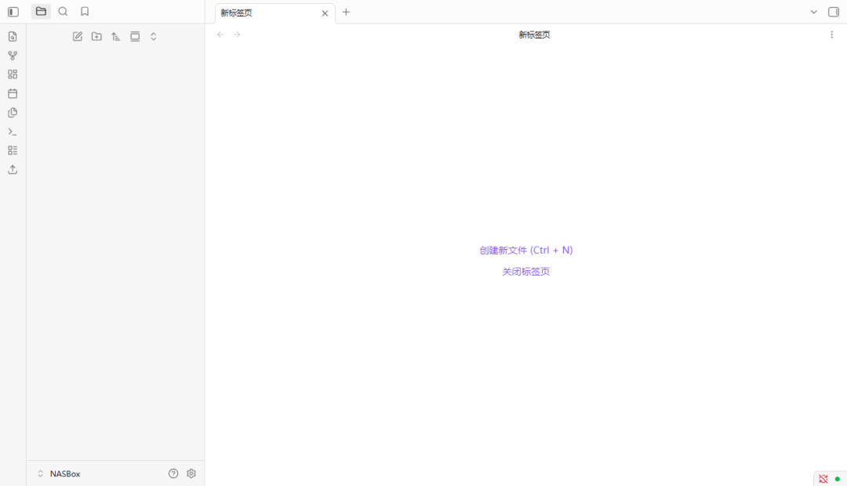Navigate back with left arrow
The width and height of the screenshot is (847, 486).
[220, 35]
